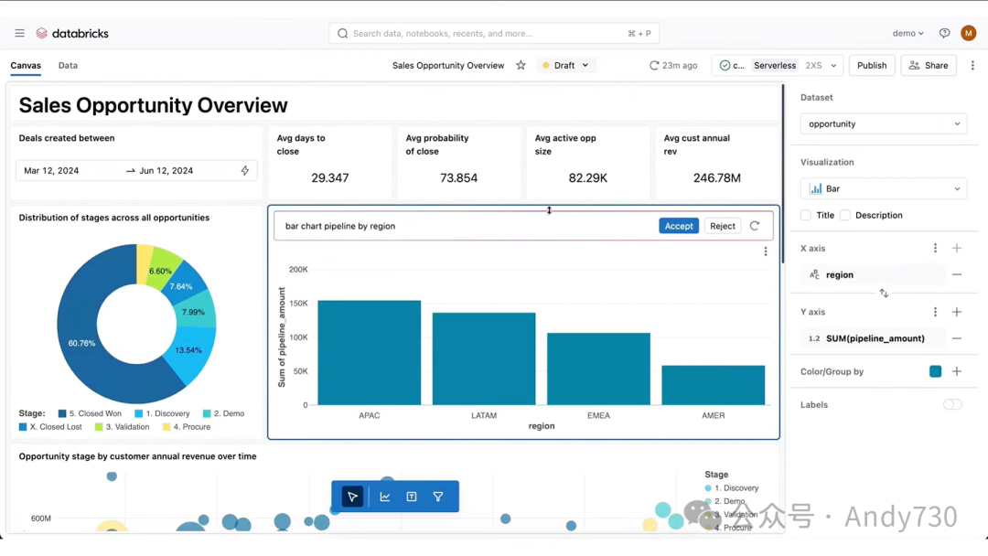The height and width of the screenshot is (556, 988).
Task: Turn on the Labels toggle
Action: (952, 404)
